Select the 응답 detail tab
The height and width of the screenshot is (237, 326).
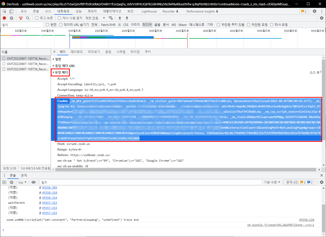pos(108,52)
